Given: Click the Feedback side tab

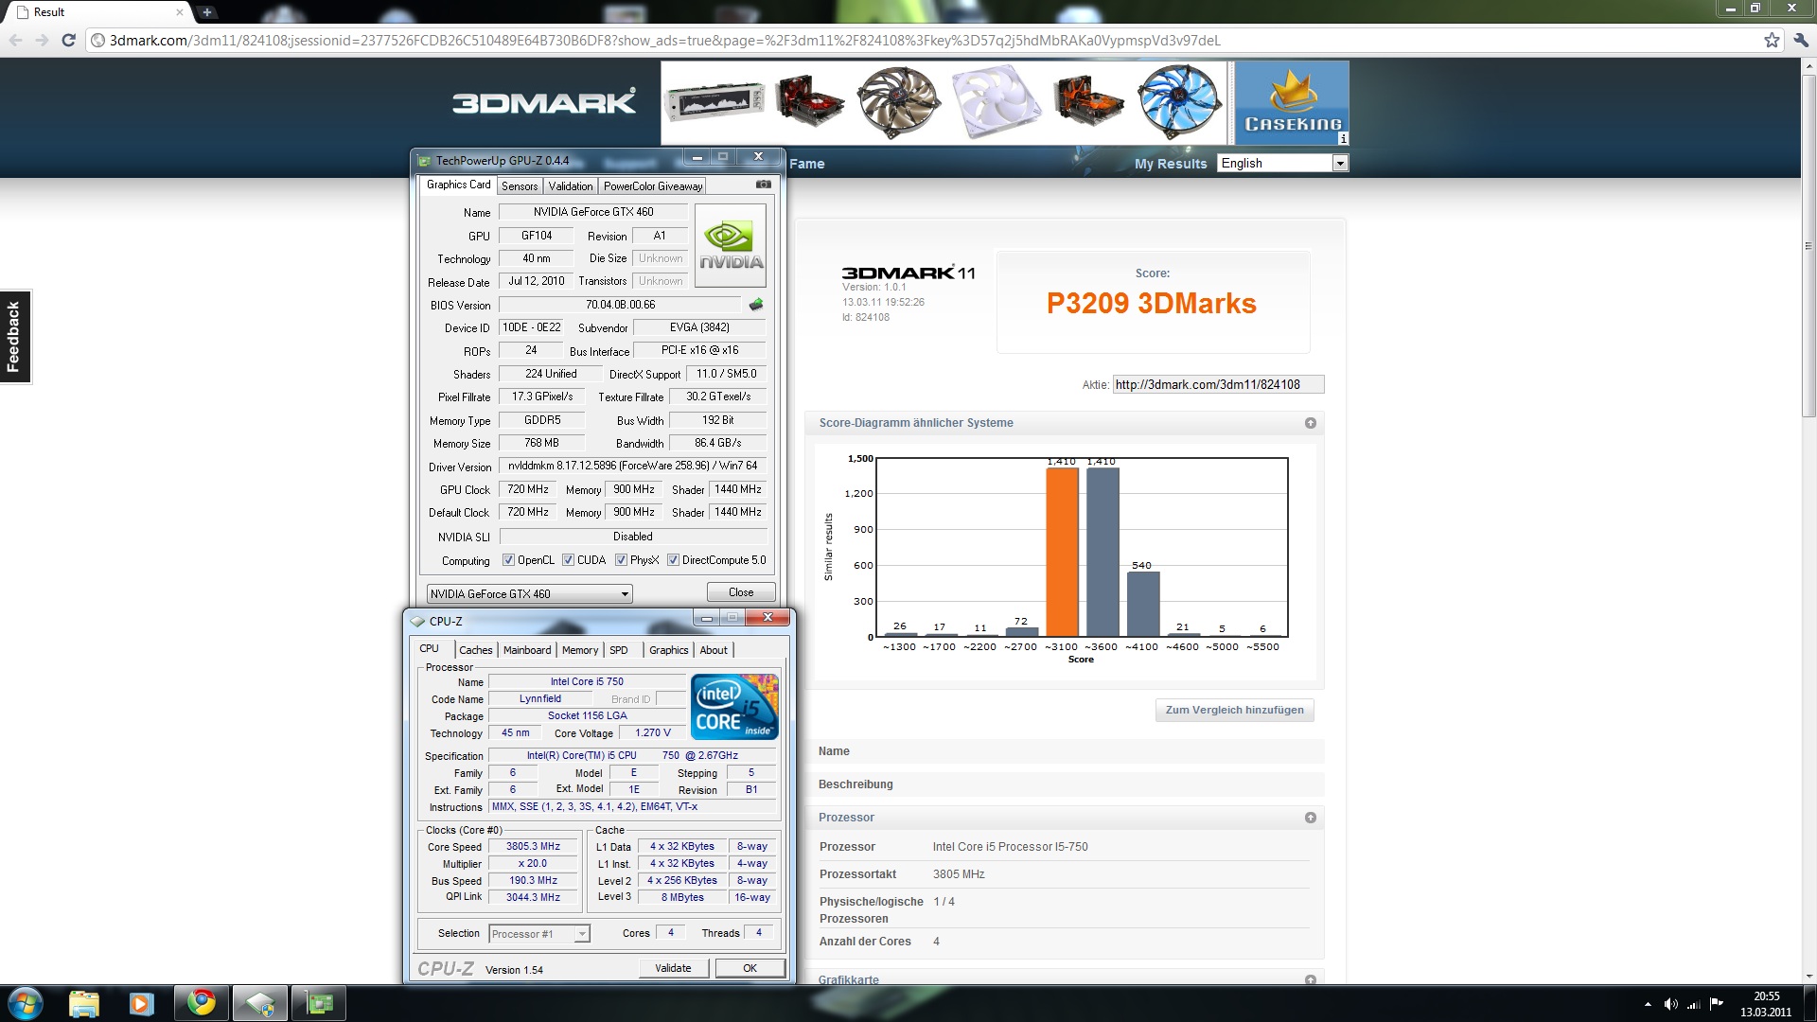Looking at the screenshot, I should tap(15, 337).
